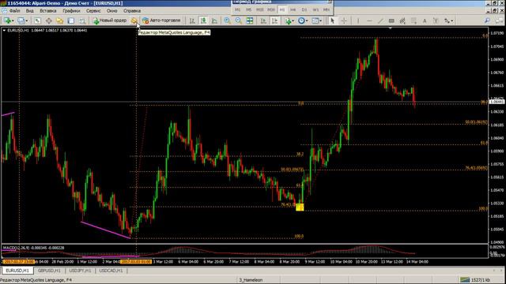506x284 pixels.
Task: Select the rectangle drawing tool
Action: coord(391,21)
